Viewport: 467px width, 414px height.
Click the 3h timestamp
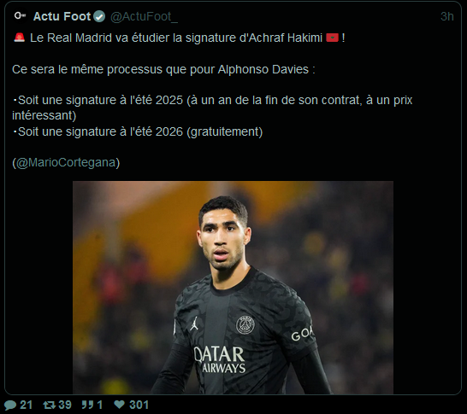(446, 16)
